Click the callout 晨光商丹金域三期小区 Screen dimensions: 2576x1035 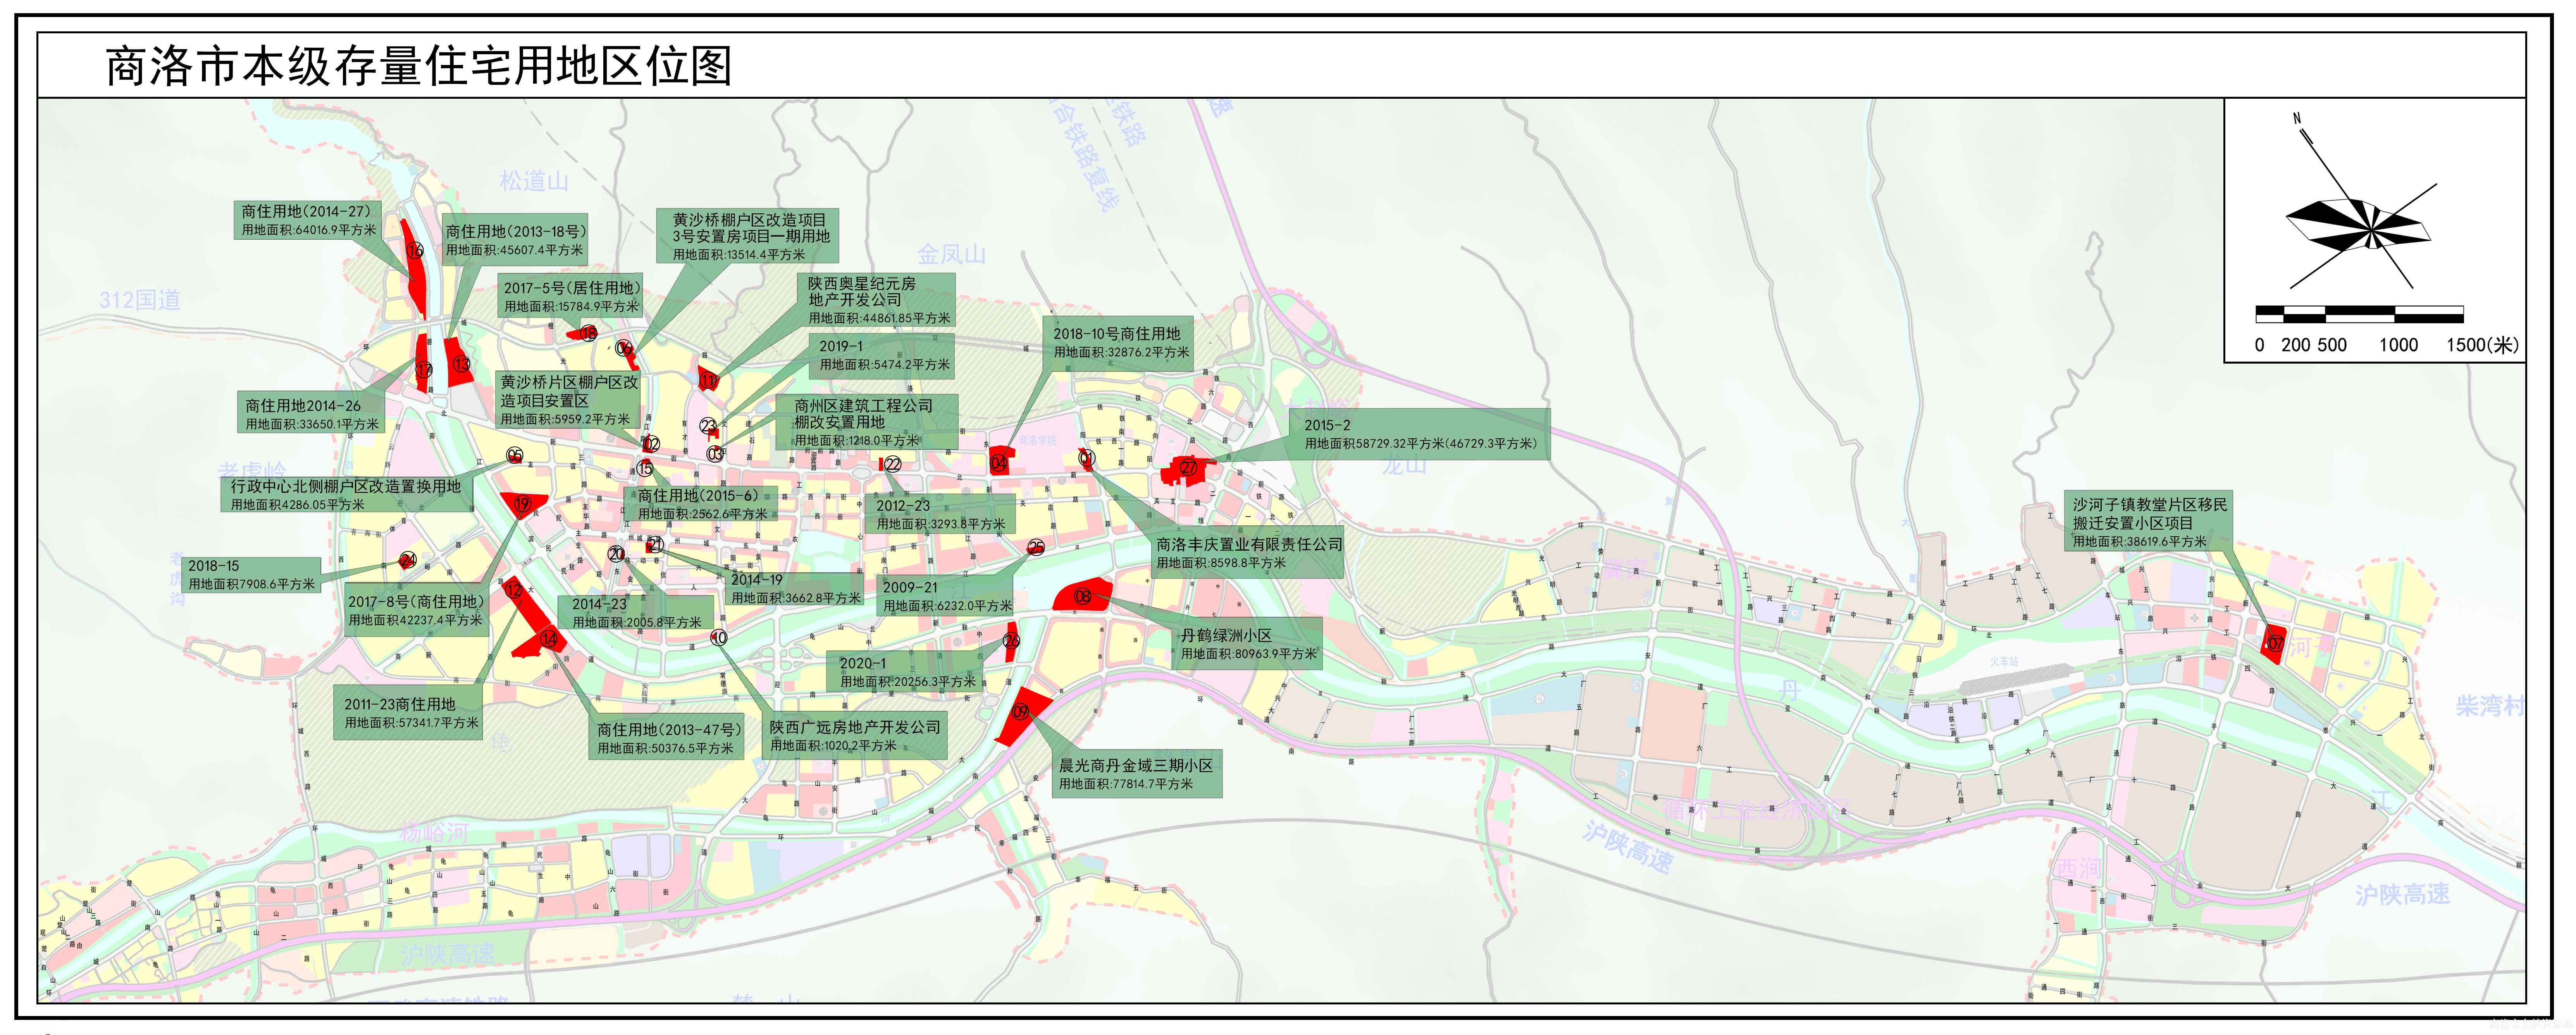coord(1137,774)
